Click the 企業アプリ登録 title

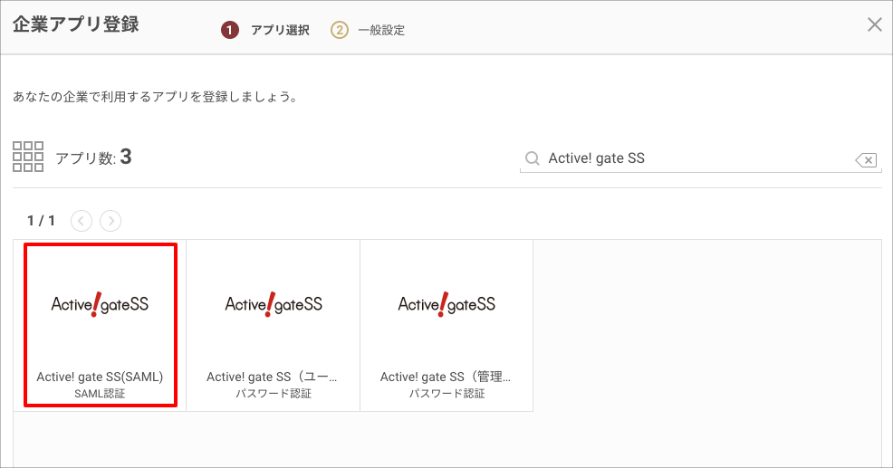(x=76, y=24)
